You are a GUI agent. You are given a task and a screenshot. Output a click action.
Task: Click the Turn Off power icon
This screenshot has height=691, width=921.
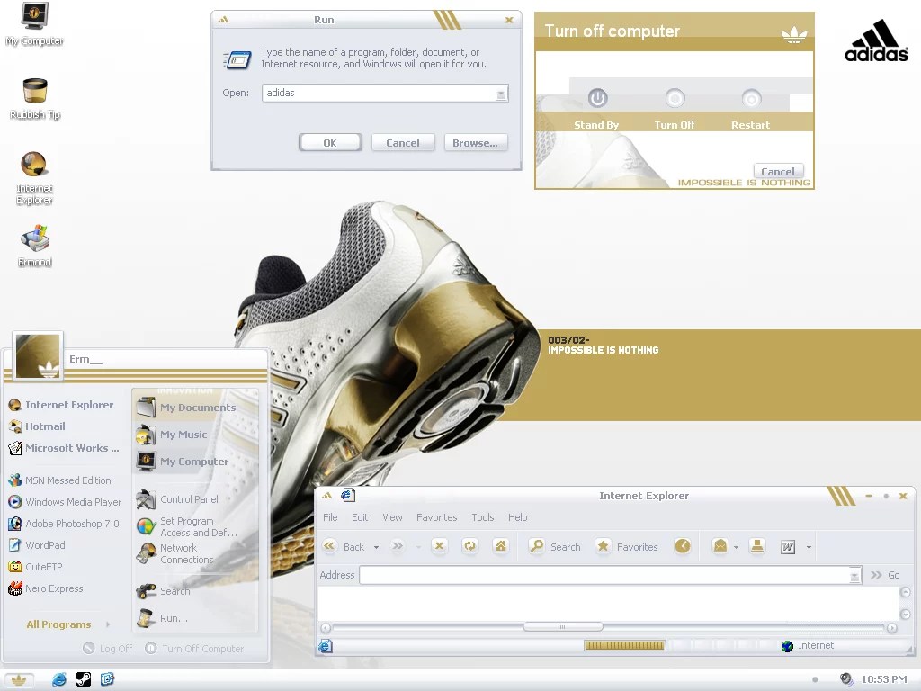(675, 98)
